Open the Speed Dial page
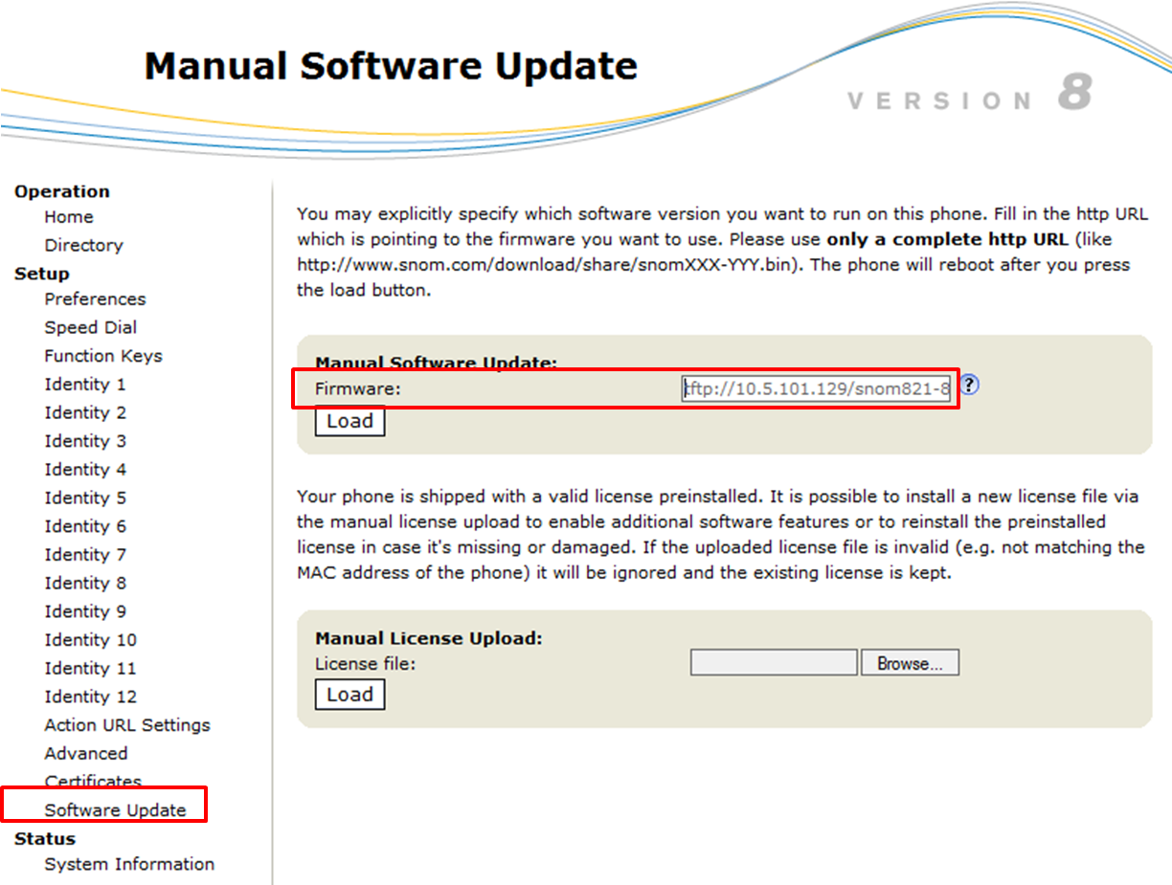 [91, 327]
